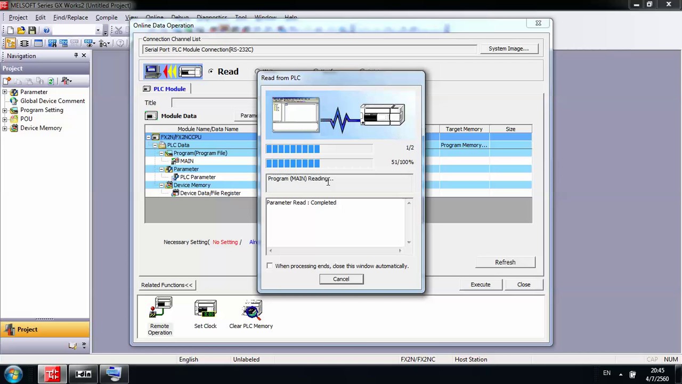Screen dimensions: 682x384
Task: Open the Project toolbar tools dropdown icon
Action: pyautogui.click(x=67, y=81)
